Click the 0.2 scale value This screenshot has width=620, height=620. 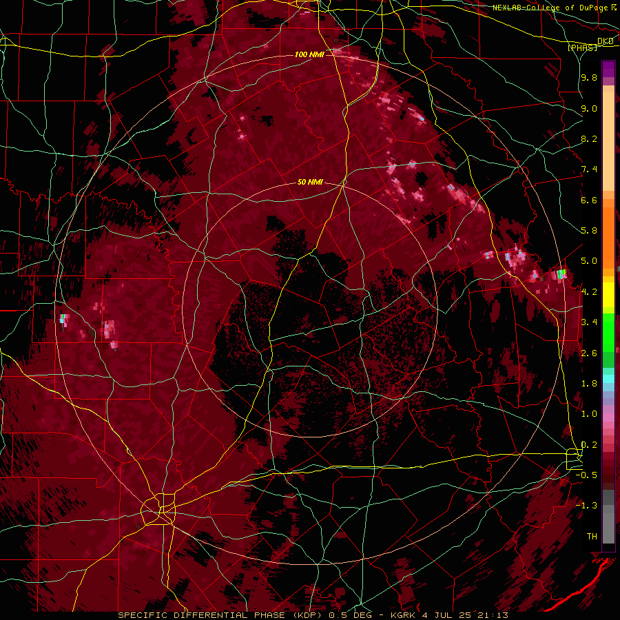[589, 445]
